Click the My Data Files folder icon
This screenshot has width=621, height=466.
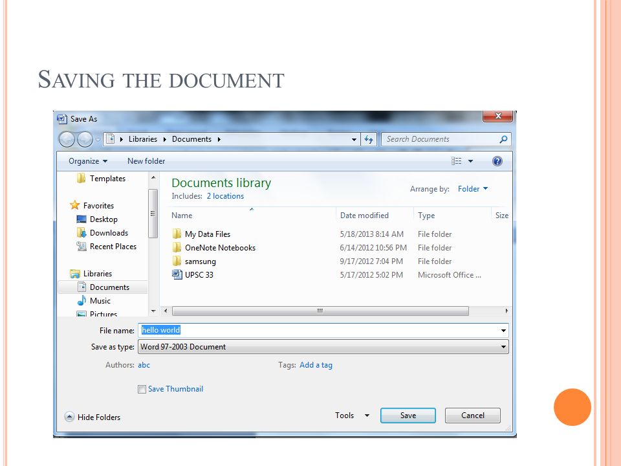click(x=177, y=234)
